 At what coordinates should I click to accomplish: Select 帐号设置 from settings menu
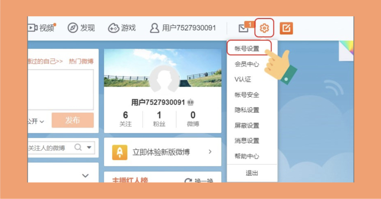[247, 49]
